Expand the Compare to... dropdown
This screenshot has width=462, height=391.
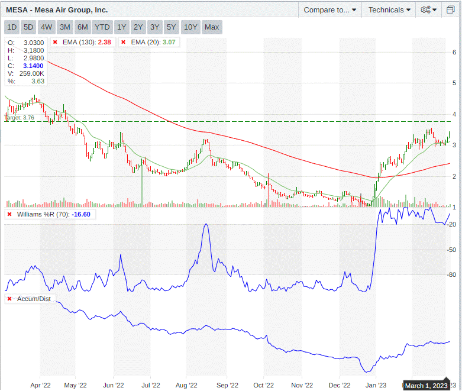330,9
